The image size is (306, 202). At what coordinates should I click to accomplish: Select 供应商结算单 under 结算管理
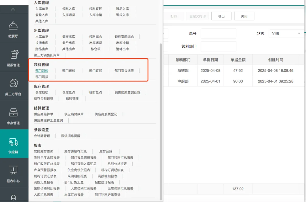click(x=43, y=114)
